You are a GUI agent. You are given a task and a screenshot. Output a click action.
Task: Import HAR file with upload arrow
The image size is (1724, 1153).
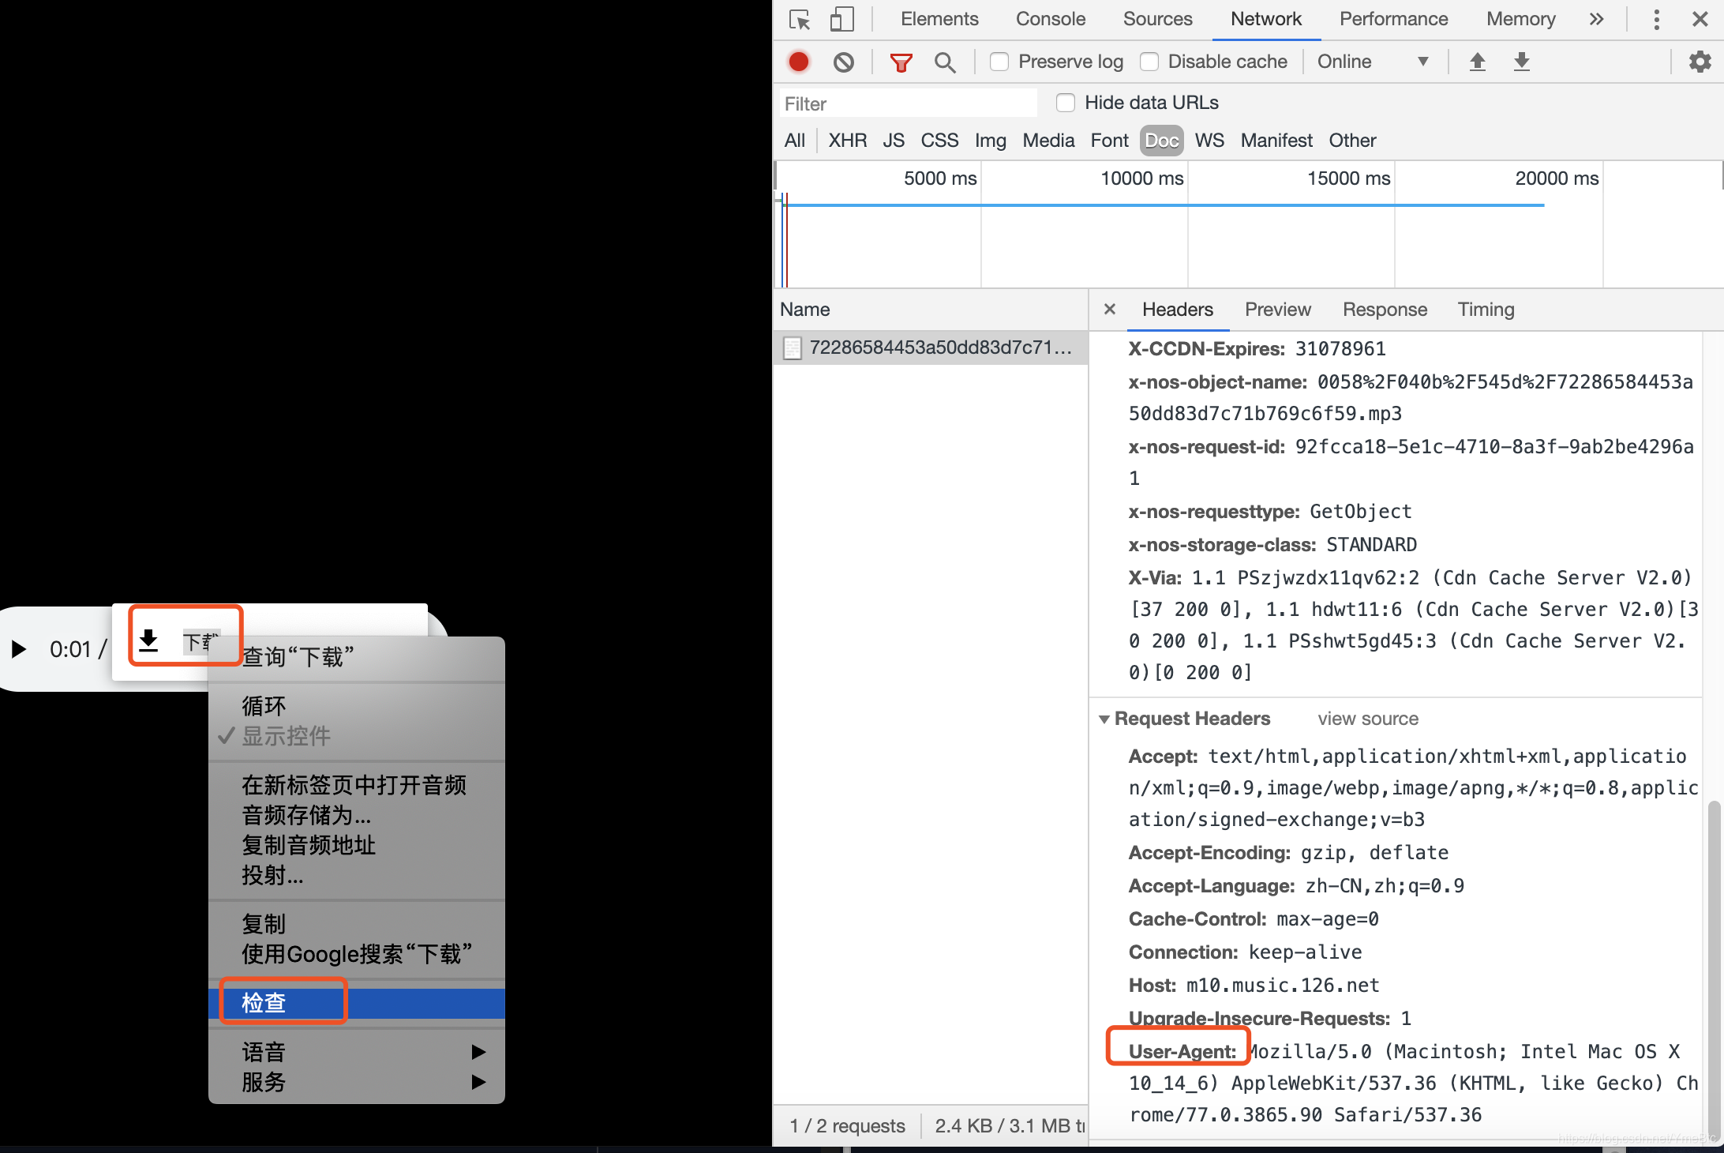(1477, 62)
